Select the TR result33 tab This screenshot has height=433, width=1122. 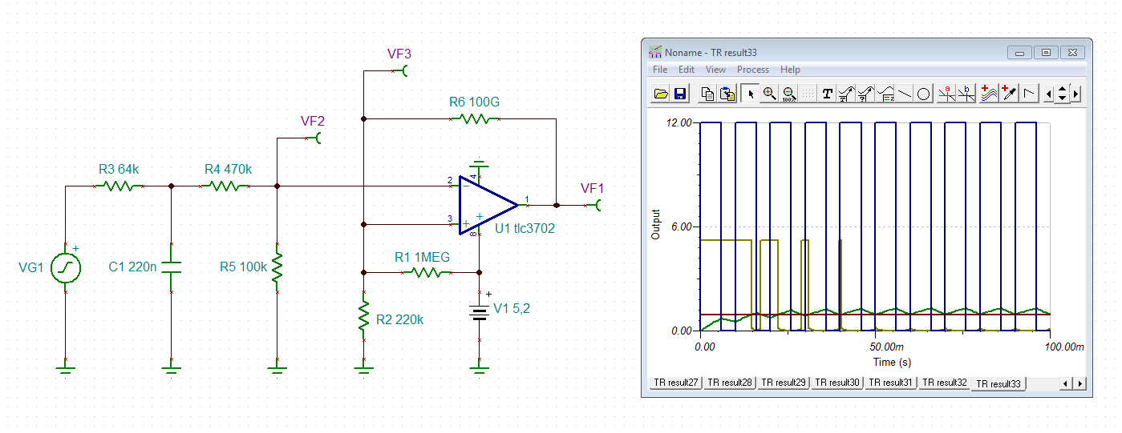(x=998, y=384)
